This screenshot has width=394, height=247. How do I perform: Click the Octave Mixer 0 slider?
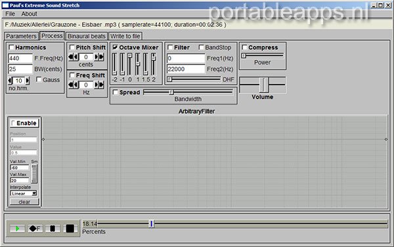[x=129, y=64]
